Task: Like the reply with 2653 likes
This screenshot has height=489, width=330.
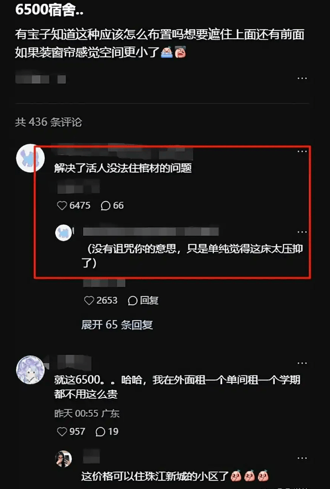Action: pos(101,300)
